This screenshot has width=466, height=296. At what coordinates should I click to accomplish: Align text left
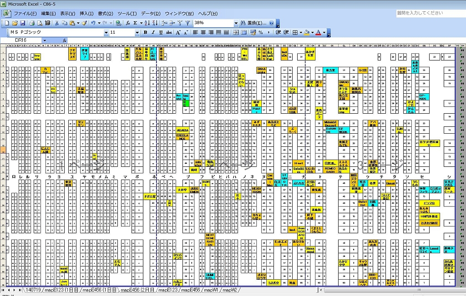(x=195, y=32)
